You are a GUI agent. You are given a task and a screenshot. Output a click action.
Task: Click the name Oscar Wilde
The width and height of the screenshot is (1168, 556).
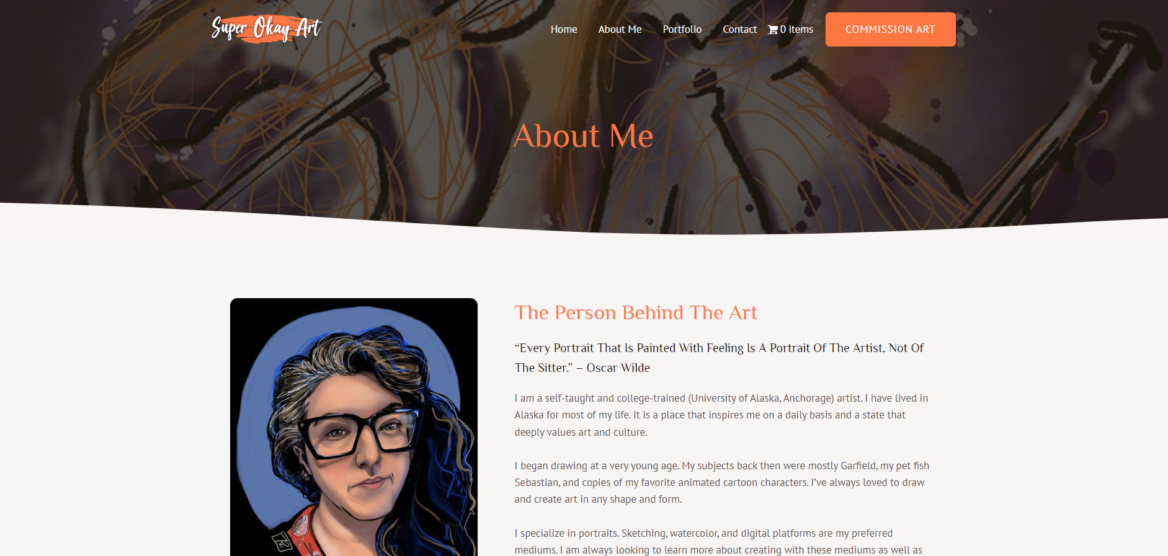618,368
